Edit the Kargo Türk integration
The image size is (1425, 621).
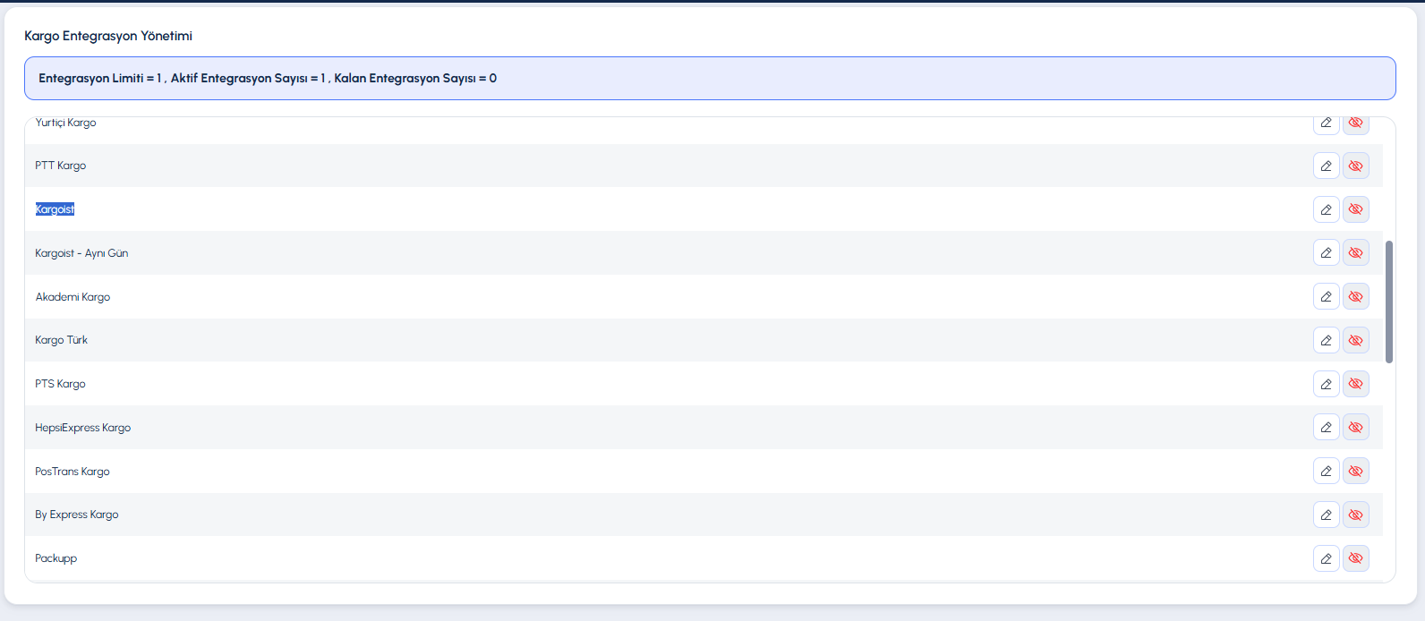(x=1327, y=340)
